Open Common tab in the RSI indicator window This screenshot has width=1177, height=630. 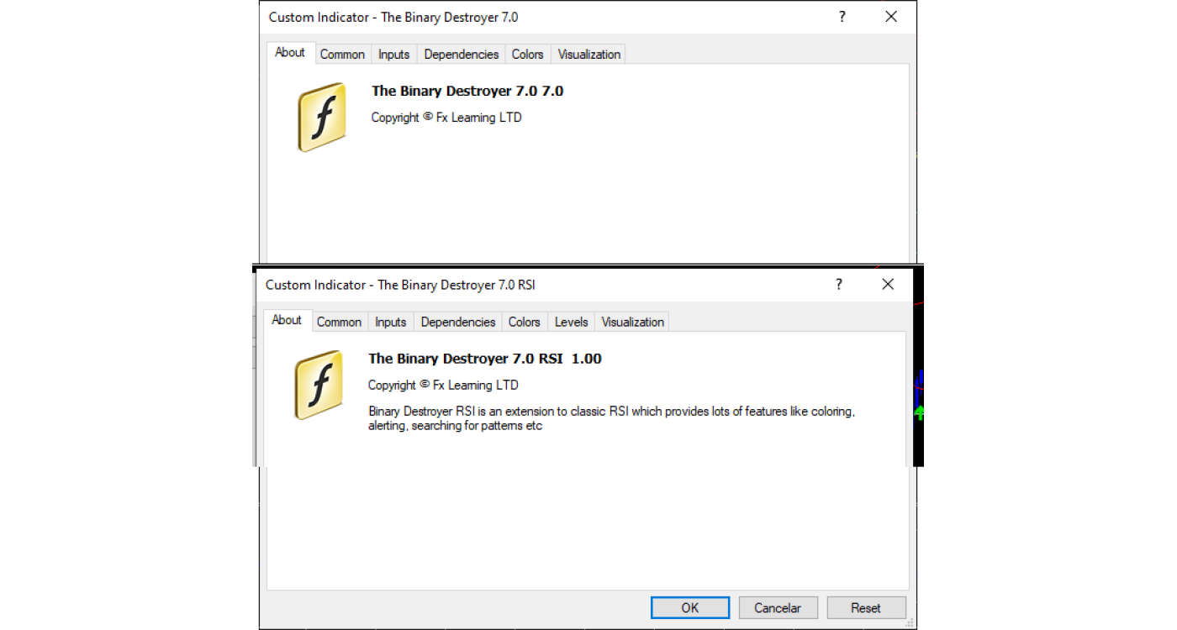click(339, 323)
